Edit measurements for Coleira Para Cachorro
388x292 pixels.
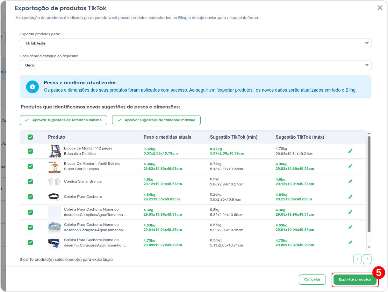[350, 197]
